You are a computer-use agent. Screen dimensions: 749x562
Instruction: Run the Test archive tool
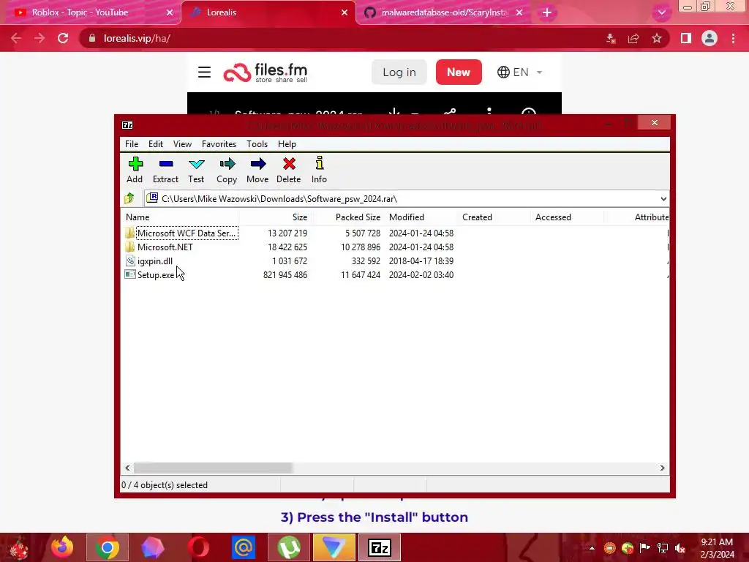tap(196, 170)
